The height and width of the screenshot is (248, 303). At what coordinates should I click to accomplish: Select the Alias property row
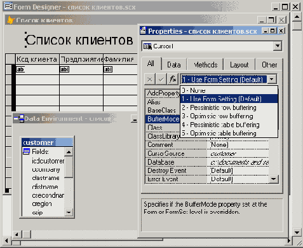click(163, 102)
